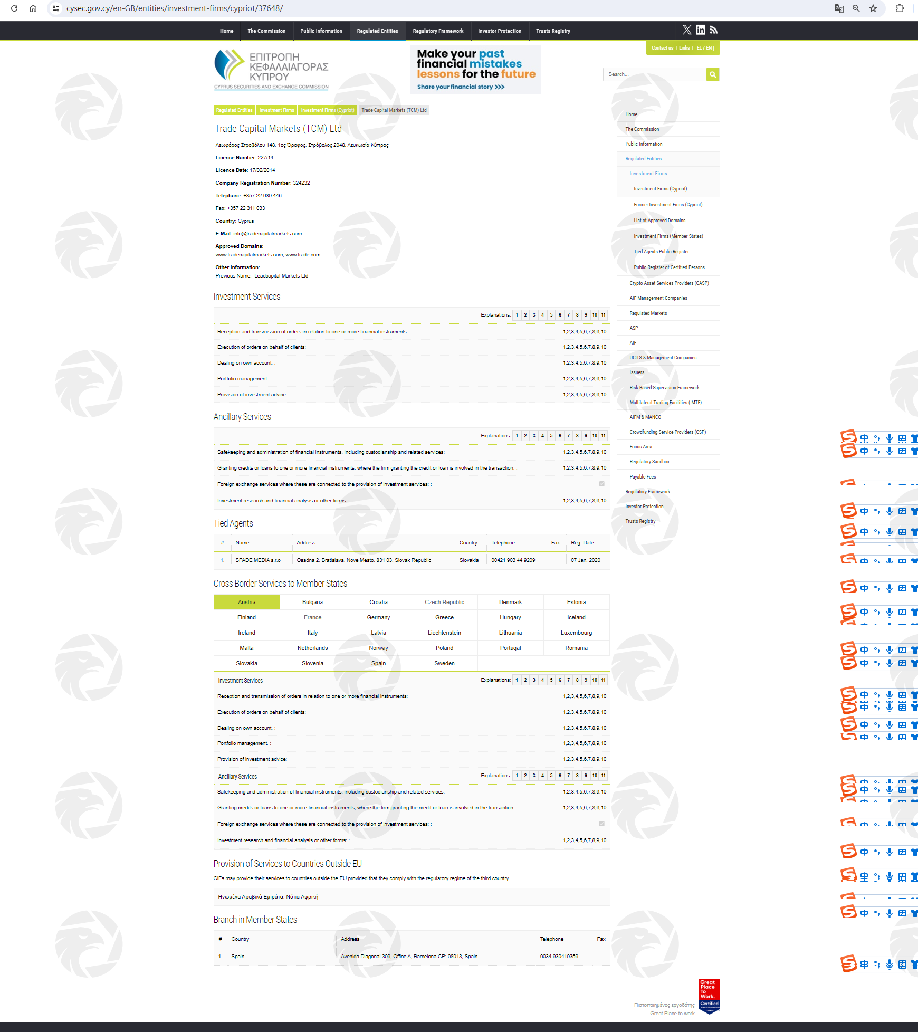
Task: Open Public Register of Certified Persons link
Action: pyautogui.click(x=669, y=267)
